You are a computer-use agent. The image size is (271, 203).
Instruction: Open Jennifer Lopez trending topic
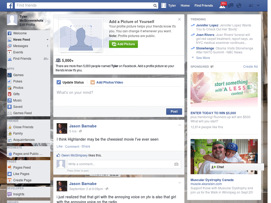[x=207, y=25]
